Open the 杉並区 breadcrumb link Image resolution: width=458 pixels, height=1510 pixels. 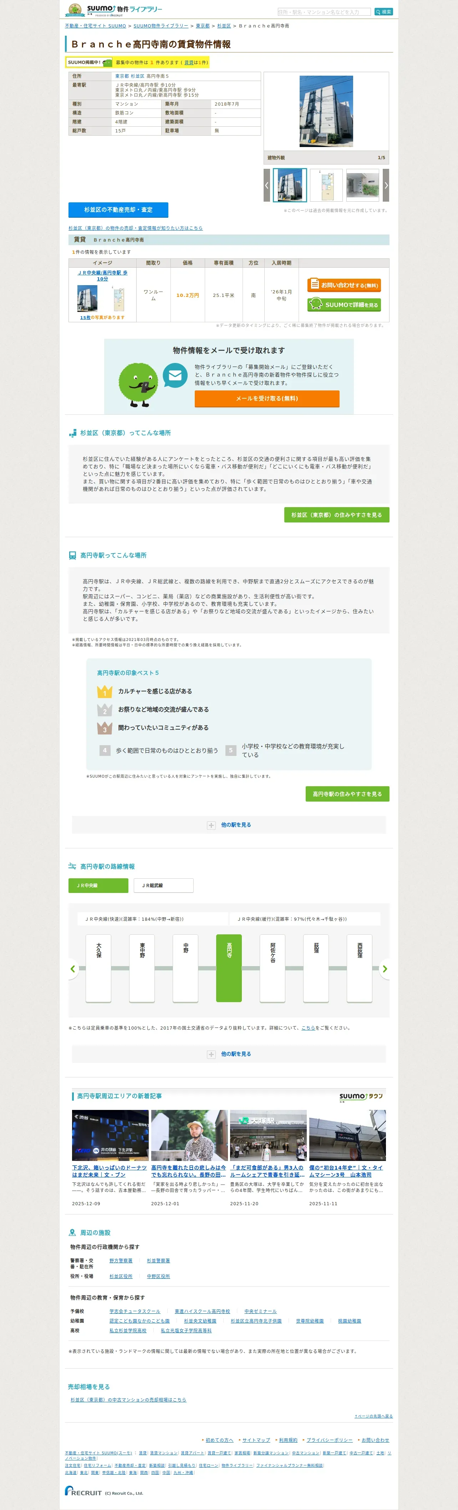click(x=224, y=26)
